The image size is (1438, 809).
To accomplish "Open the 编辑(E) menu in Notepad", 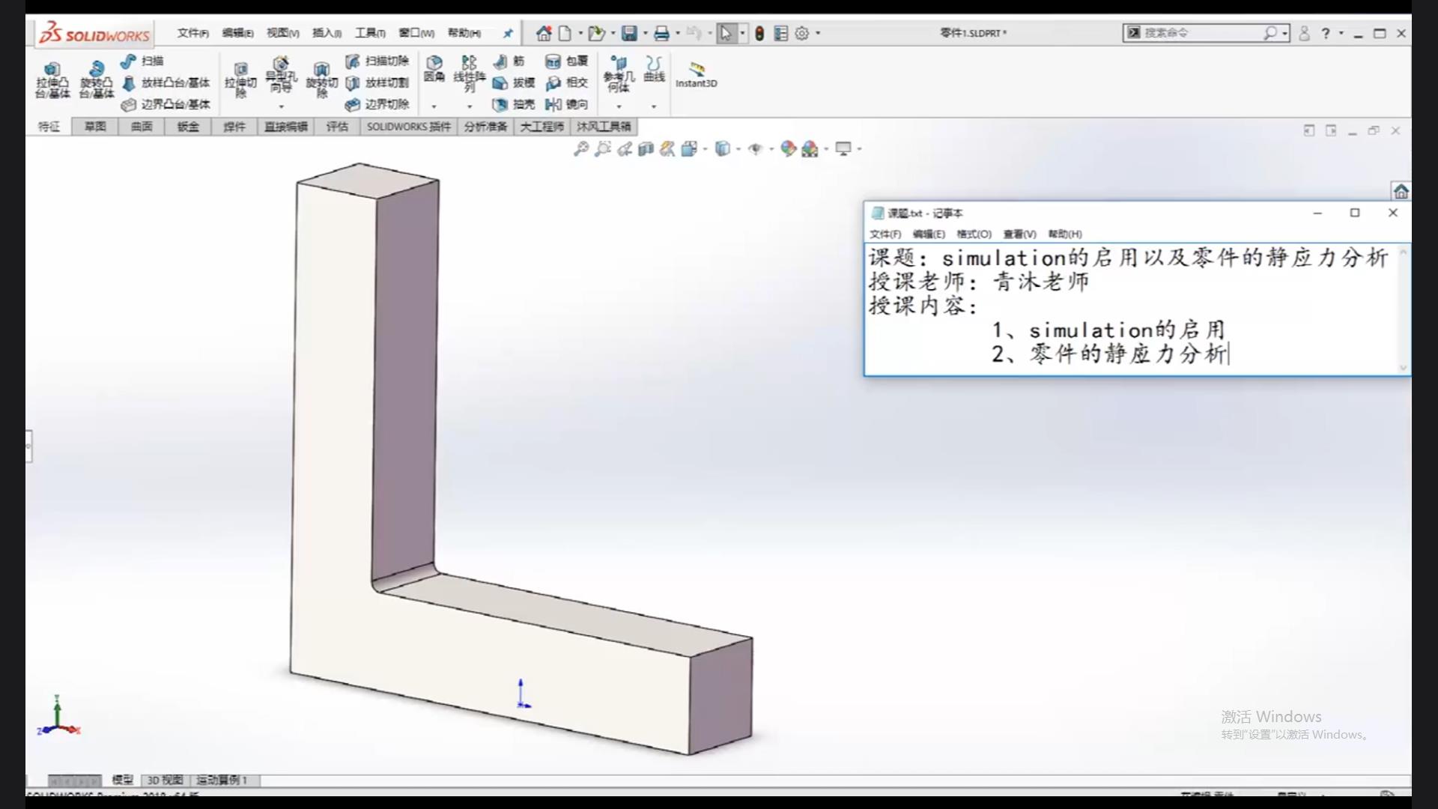I will click(929, 234).
